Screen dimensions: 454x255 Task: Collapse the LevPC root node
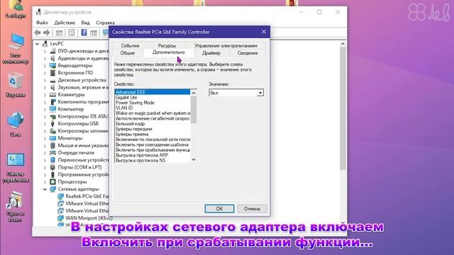click(38, 44)
